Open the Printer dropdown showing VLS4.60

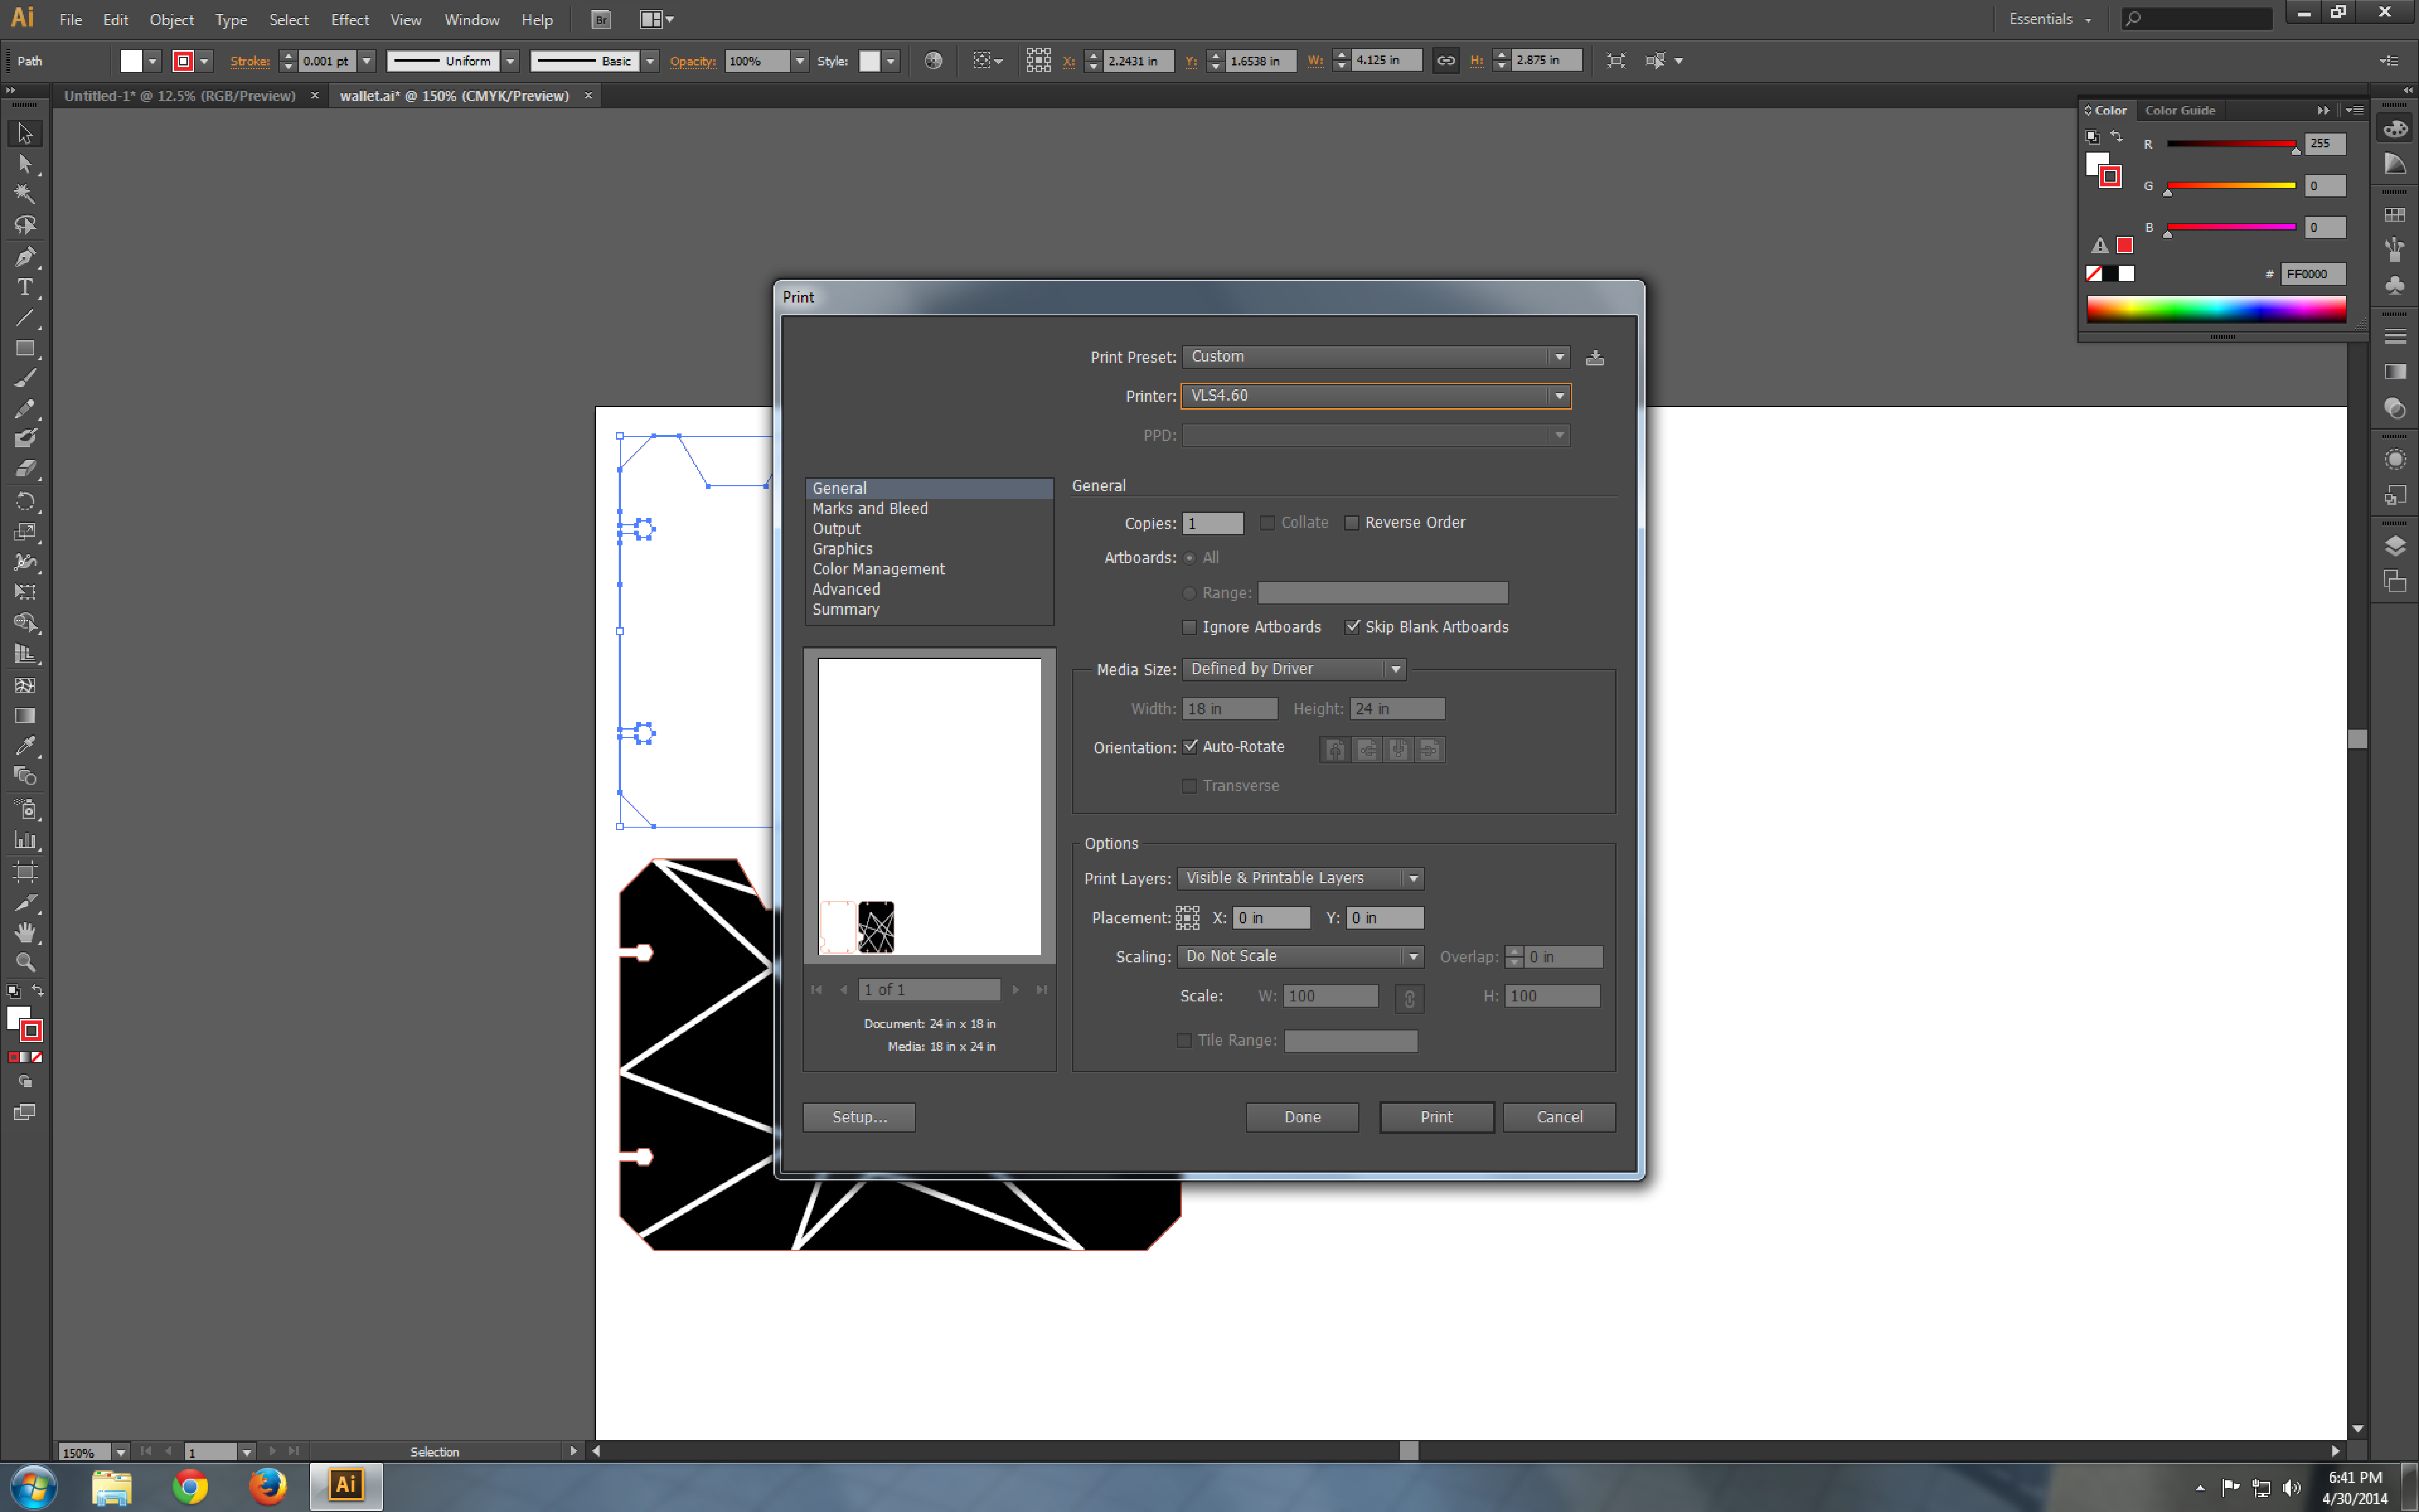1376,396
